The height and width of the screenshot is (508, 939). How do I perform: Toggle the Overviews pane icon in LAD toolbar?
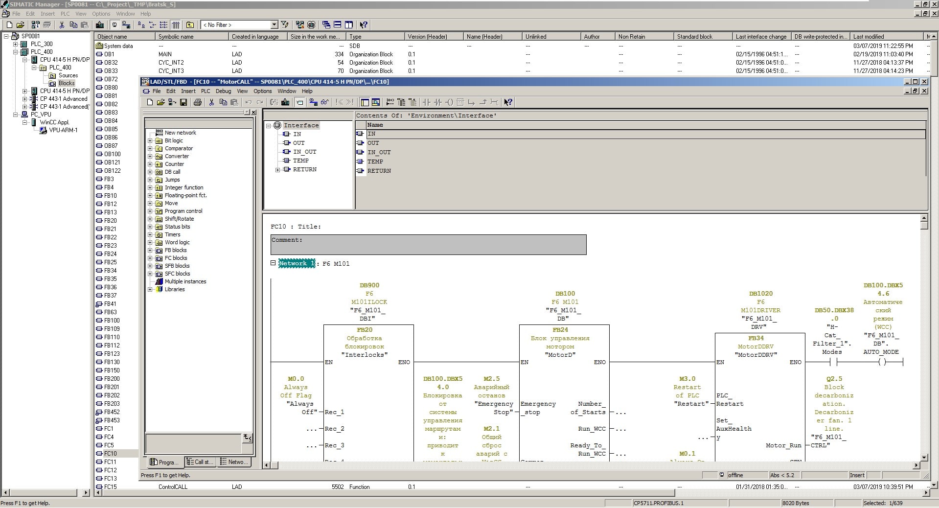point(365,102)
